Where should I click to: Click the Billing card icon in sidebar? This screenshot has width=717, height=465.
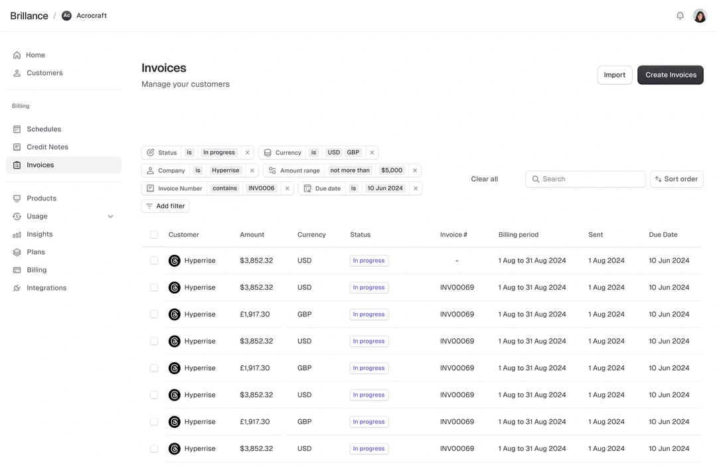tap(17, 270)
